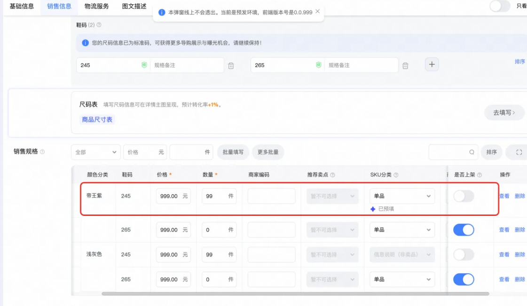Click the batch 价格 input field
This screenshot has height=306, width=527.
click(x=145, y=152)
